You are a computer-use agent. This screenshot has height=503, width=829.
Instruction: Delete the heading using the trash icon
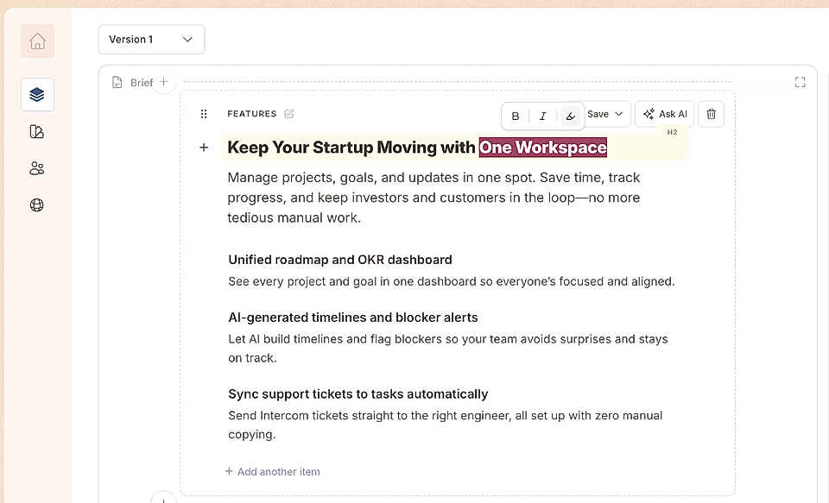(x=711, y=113)
